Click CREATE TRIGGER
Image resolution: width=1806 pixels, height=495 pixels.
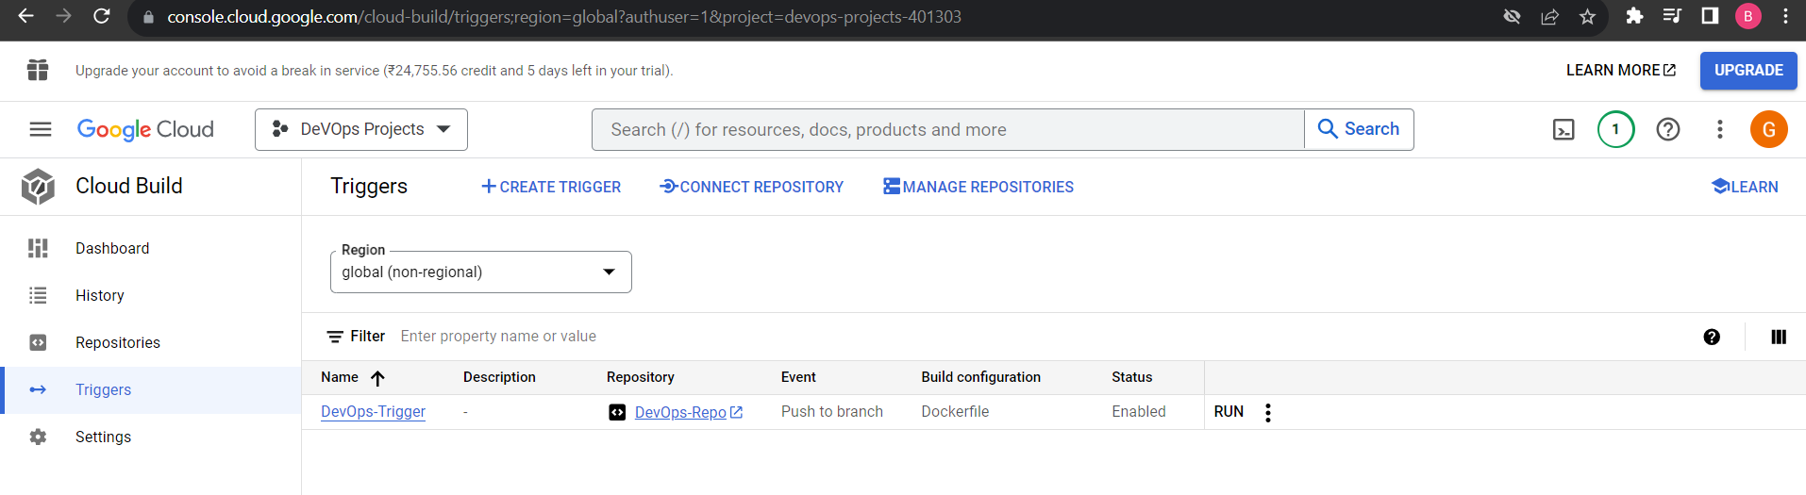551,187
